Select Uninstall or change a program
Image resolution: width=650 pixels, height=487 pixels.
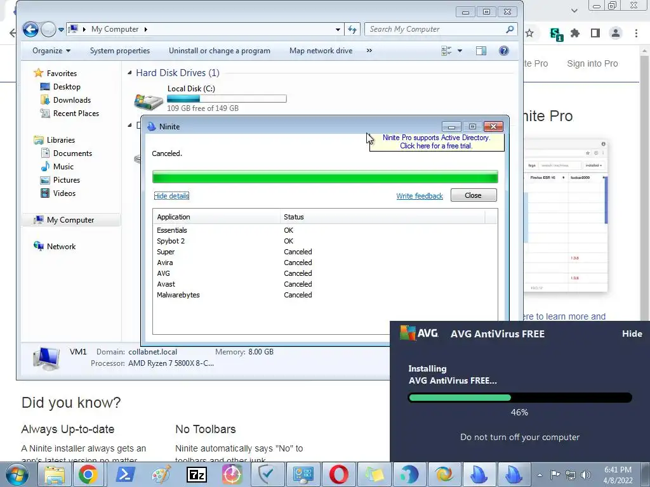coord(219,51)
